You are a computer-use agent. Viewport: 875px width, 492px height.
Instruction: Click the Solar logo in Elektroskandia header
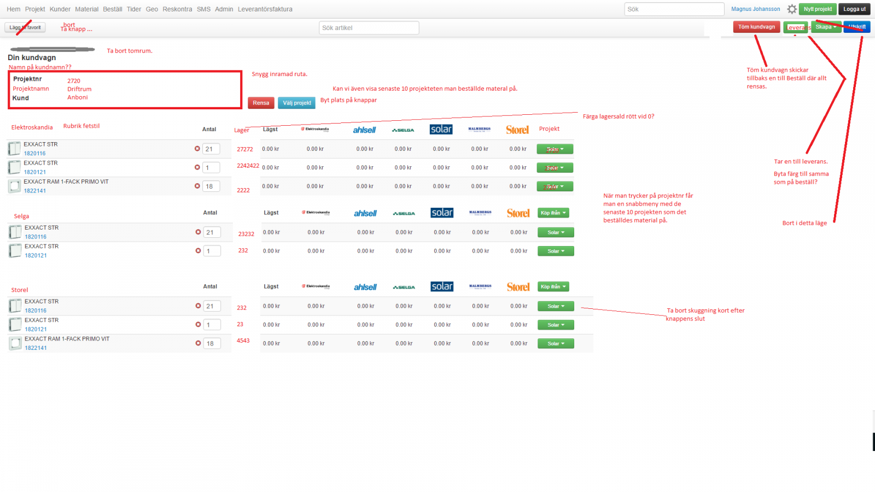click(441, 130)
